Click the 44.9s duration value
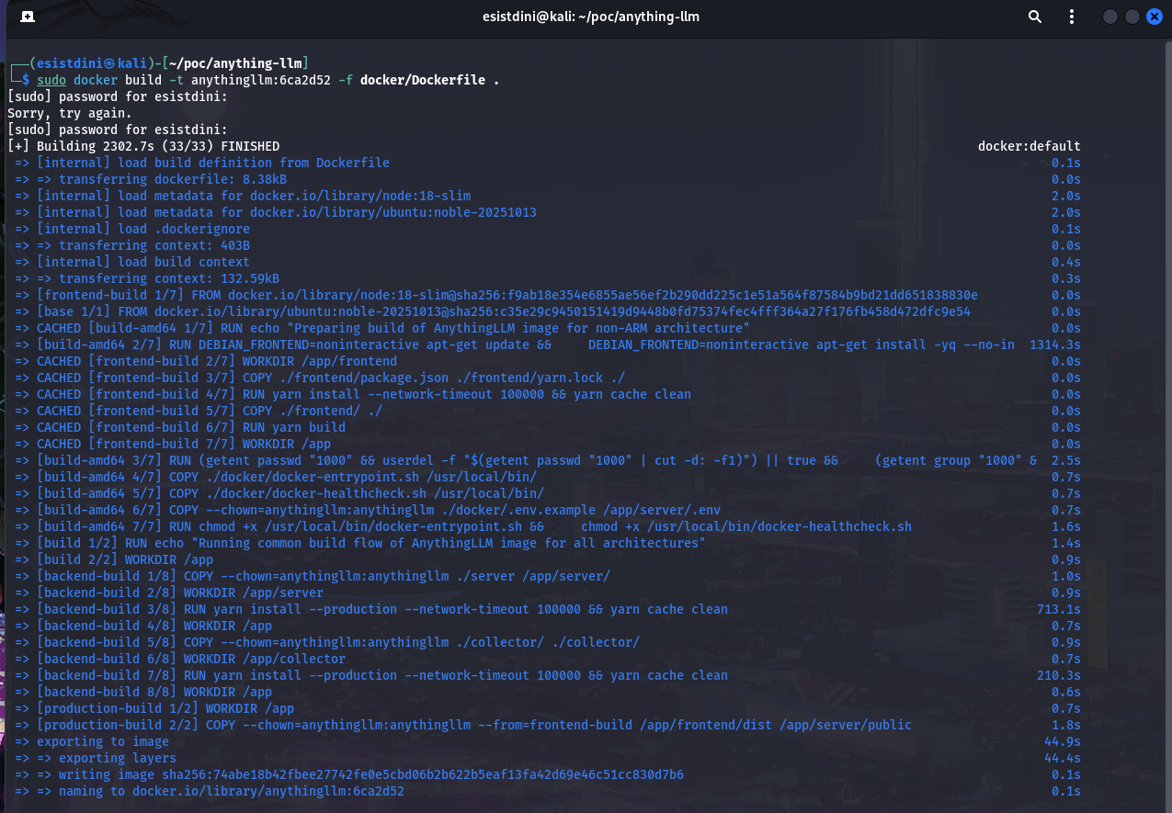The height and width of the screenshot is (813, 1172). [x=1063, y=741]
